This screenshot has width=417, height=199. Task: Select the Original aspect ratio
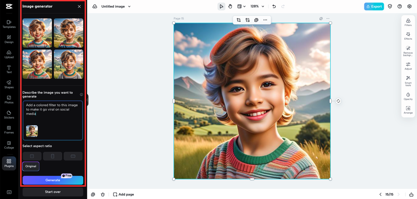tap(31, 166)
